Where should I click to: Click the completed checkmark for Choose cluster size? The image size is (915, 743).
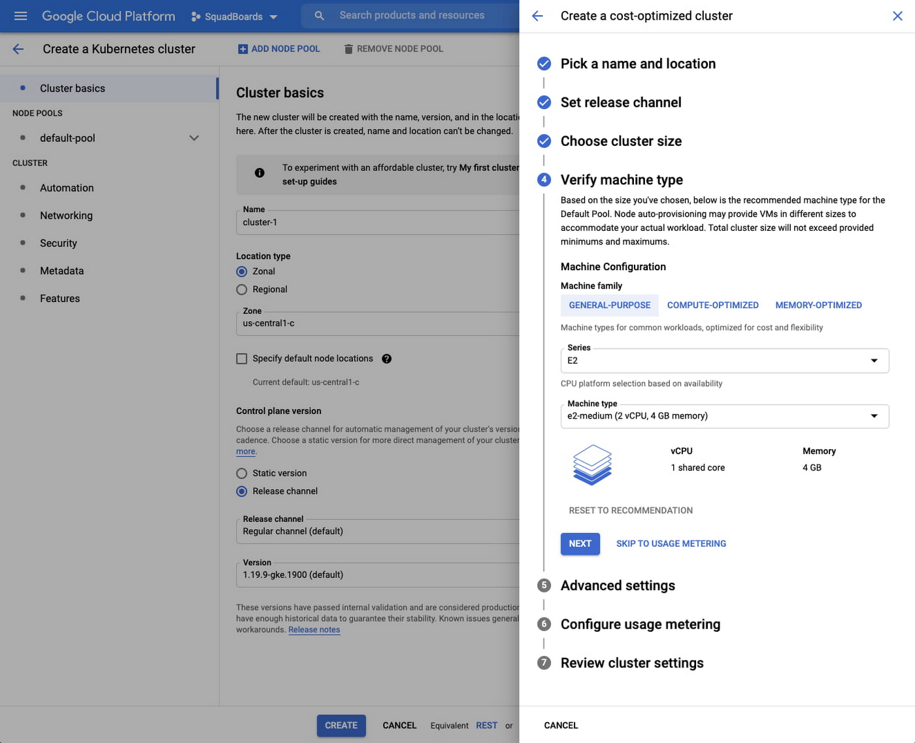(x=544, y=141)
